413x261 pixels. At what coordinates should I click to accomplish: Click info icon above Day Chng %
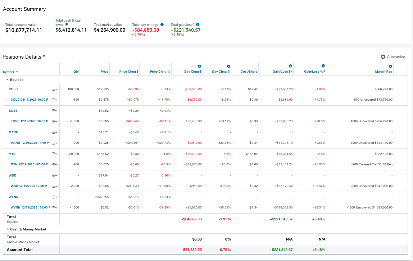(228, 66)
